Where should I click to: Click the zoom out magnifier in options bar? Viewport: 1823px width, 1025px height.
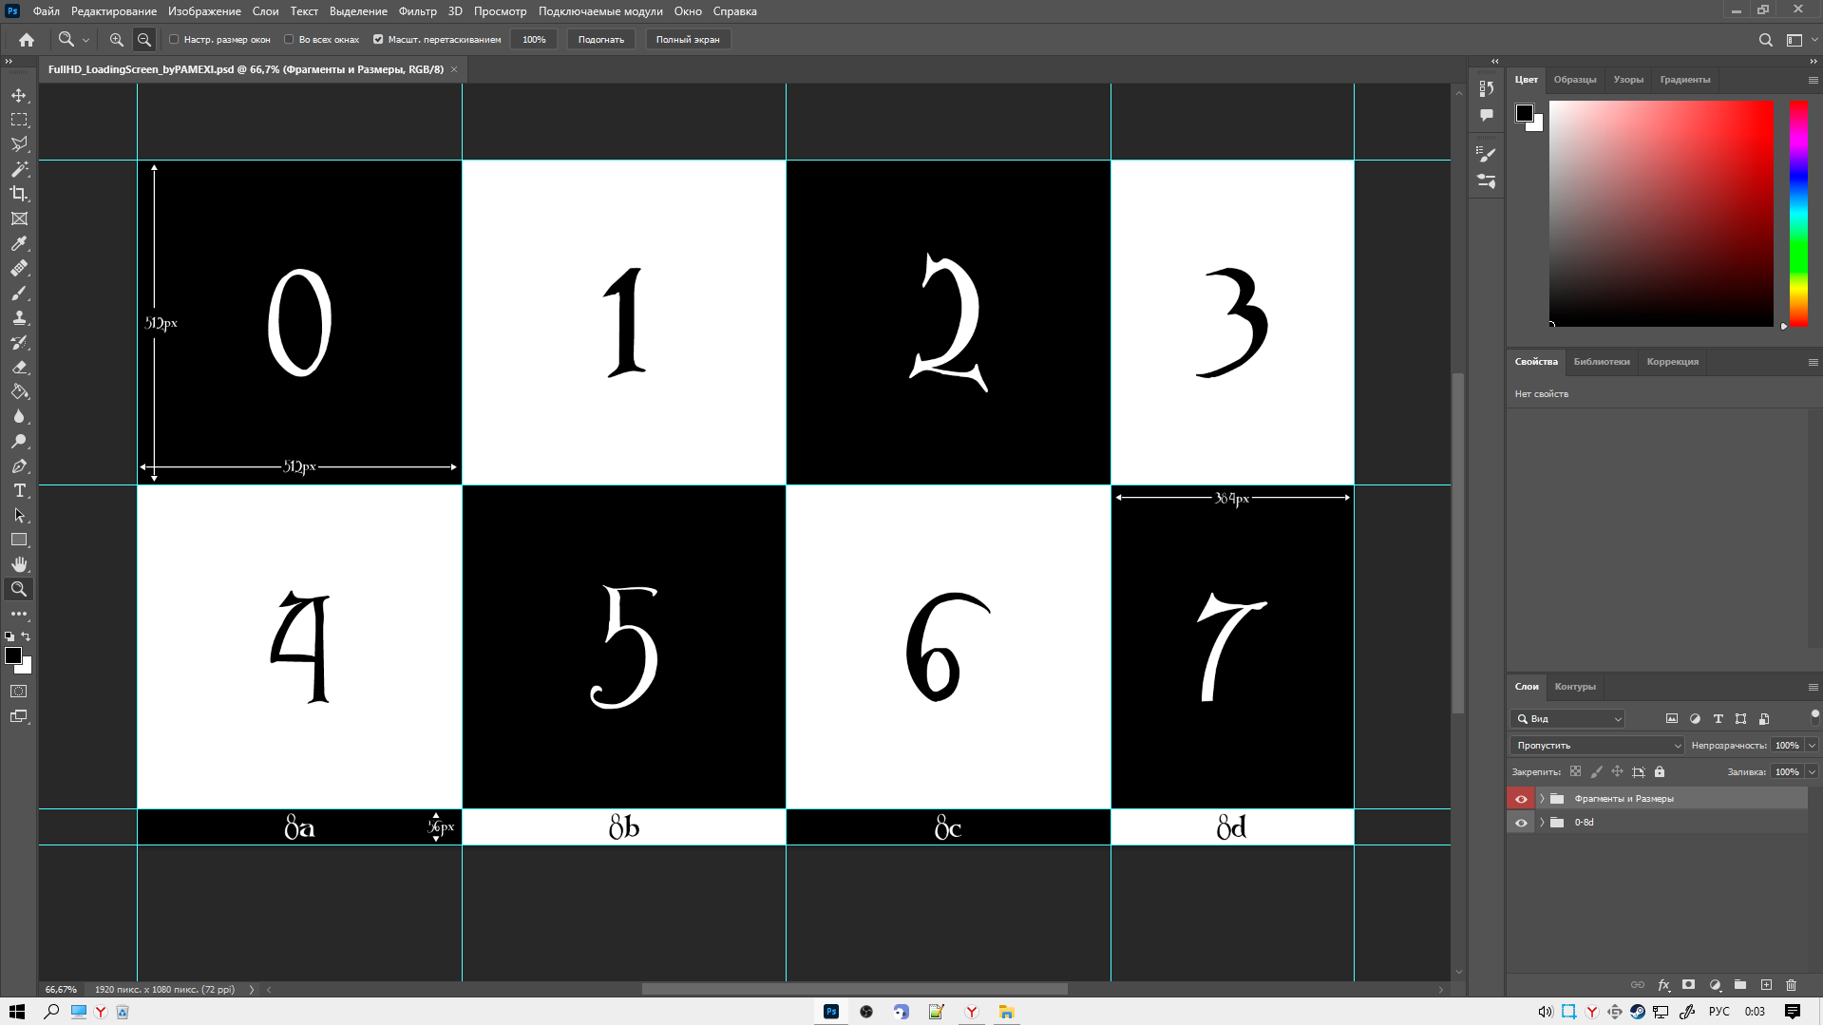144,40
